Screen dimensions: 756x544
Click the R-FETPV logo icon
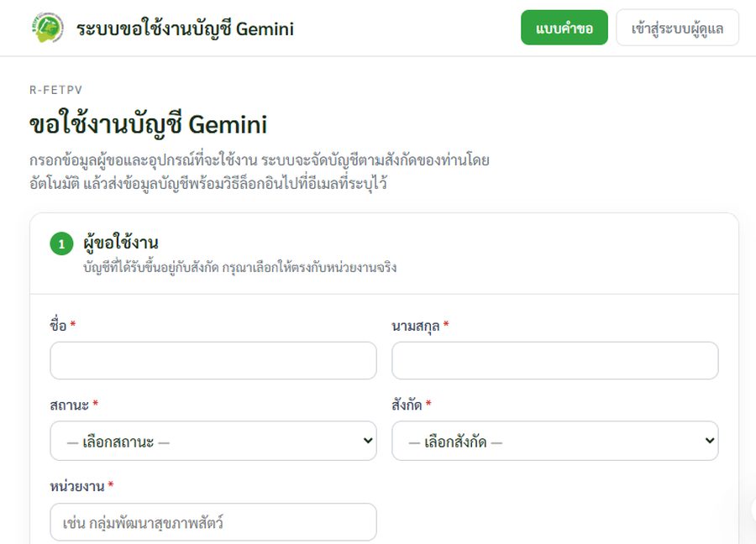coord(47,28)
